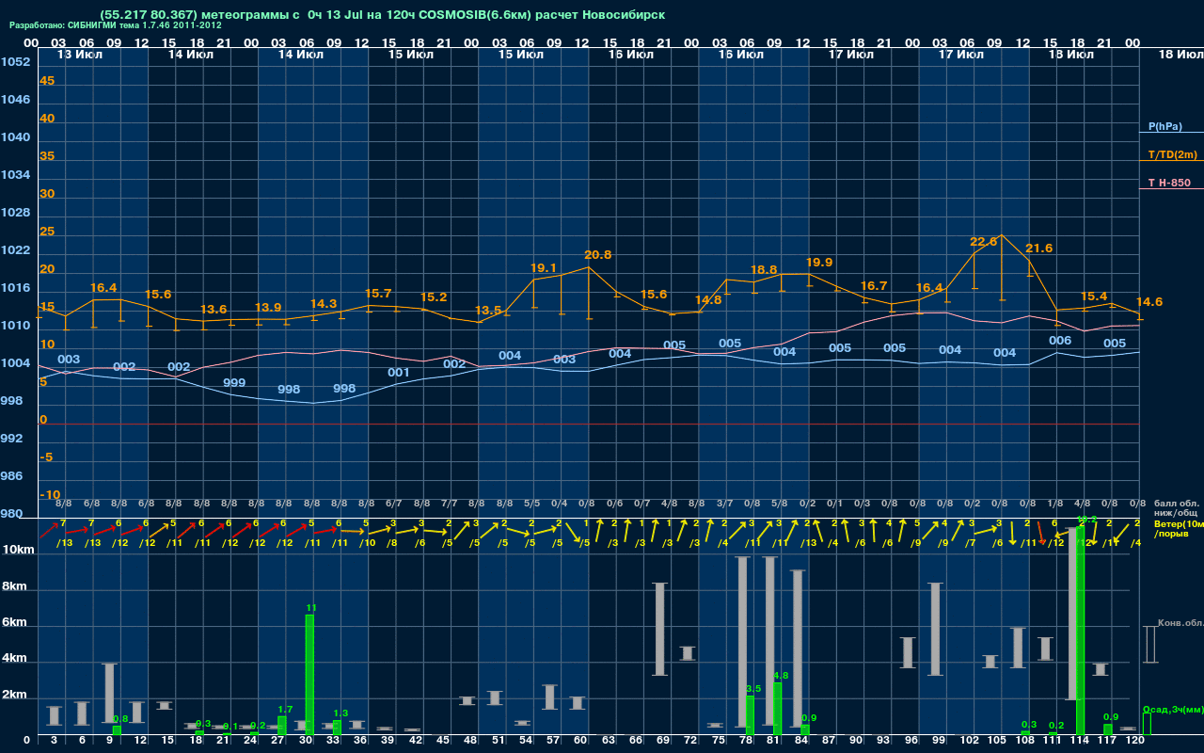This screenshot has height=753, width=1204.
Task: Click temperature label 20.8
Action: coord(597,255)
